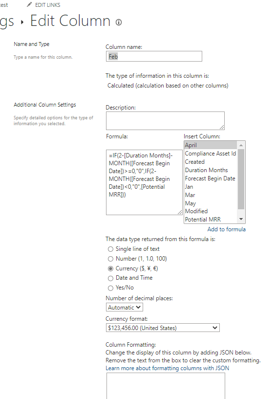The width and height of the screenshot is (276, 399).
Task: Select the Date and Time radio option
Action: coord(110,278)
